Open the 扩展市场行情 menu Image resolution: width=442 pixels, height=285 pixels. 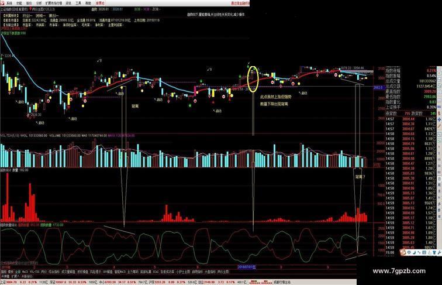(54, 3)
